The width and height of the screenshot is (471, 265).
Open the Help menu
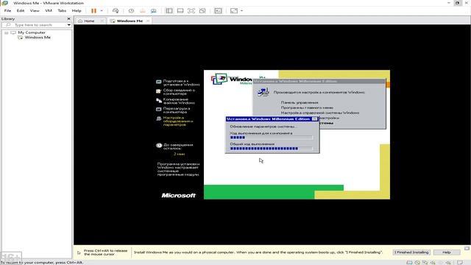(77, 10)
